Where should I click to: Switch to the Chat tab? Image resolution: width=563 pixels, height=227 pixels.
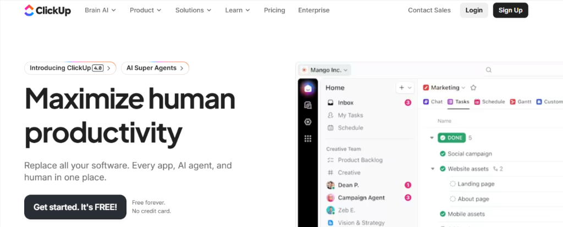click(x=433, y=102)
